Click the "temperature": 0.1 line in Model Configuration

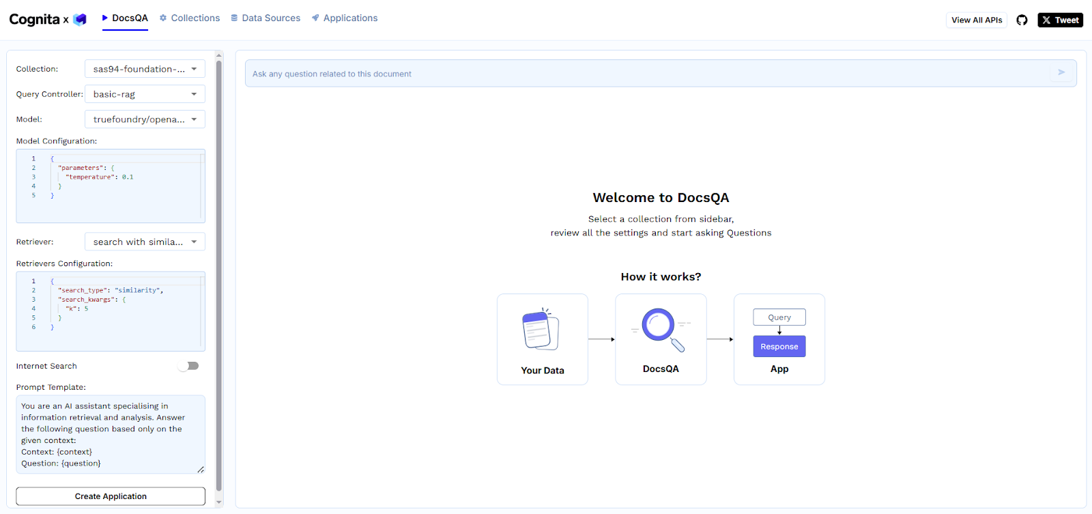[x=100, y=177]
